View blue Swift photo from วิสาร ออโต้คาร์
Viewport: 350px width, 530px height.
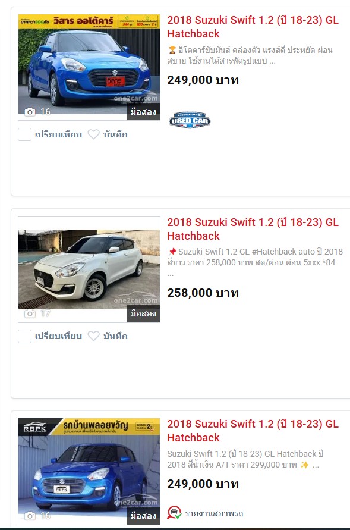pos(89,67)
